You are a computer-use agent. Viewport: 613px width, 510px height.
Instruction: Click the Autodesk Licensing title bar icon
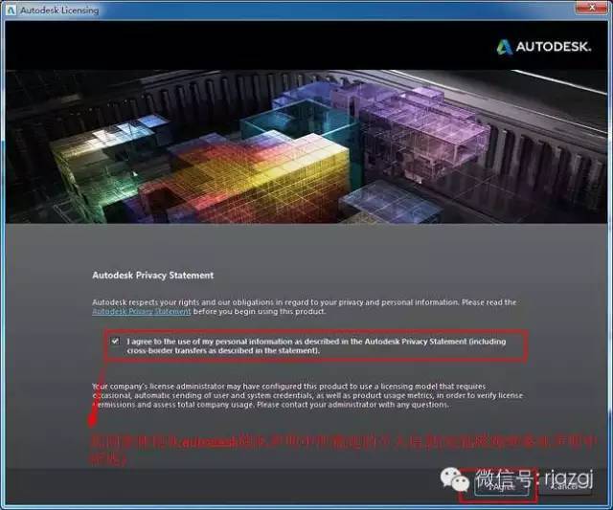11,10
